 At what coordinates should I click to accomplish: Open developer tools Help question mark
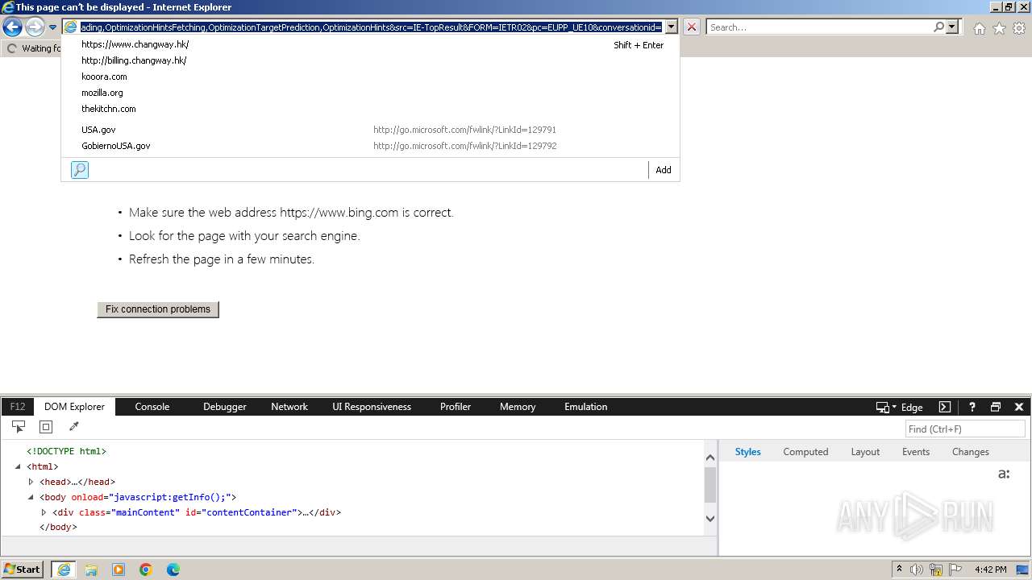972,407
